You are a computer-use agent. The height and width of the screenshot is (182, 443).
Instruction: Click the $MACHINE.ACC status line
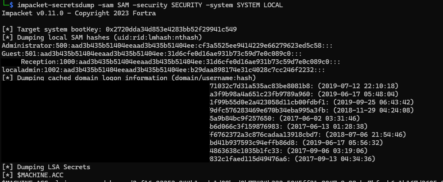click(x=33, y=175)
